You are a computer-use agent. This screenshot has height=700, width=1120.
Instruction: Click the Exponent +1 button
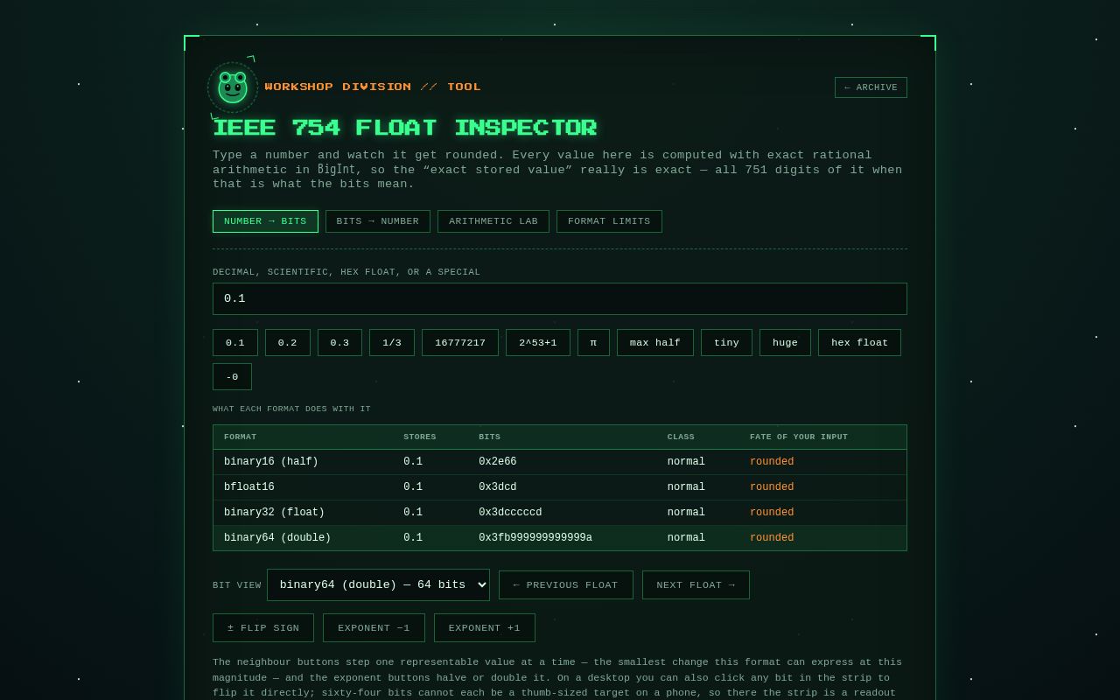485,627
